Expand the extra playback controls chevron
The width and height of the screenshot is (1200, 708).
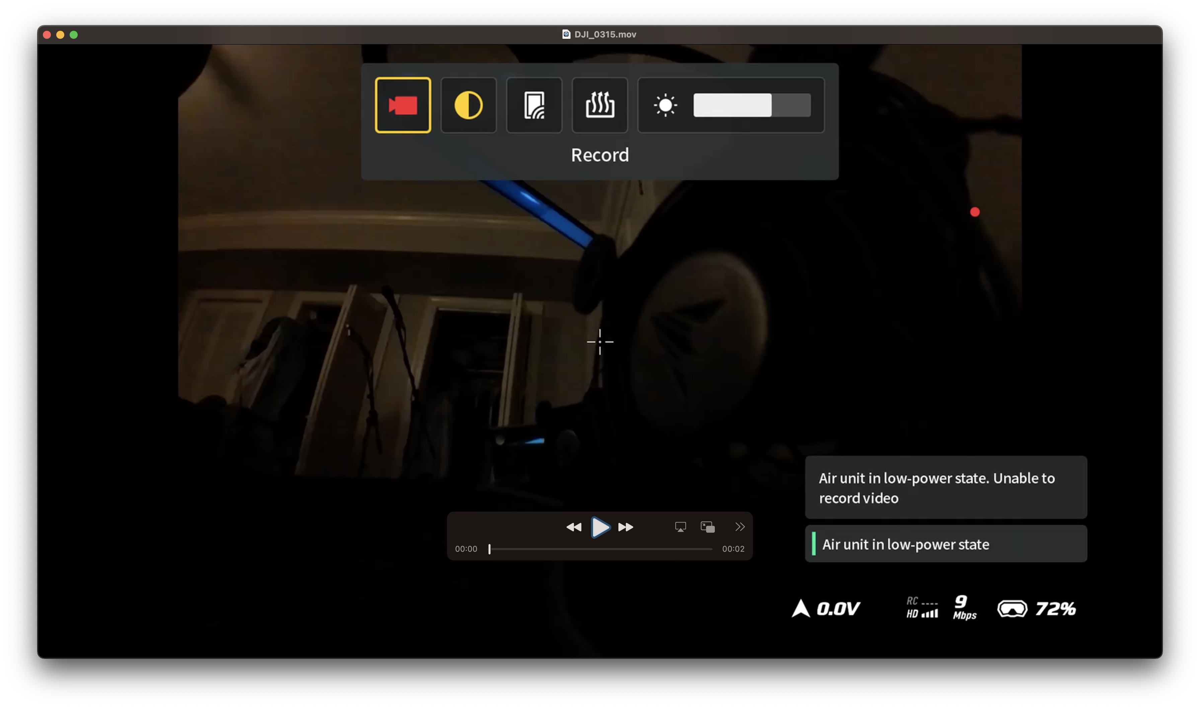coord(740,527)
